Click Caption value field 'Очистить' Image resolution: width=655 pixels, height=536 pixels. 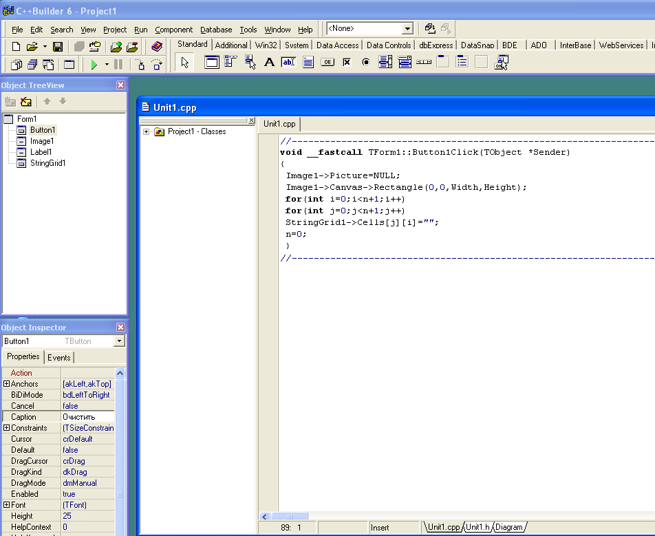pyautogui.click(x=88, y=417)
